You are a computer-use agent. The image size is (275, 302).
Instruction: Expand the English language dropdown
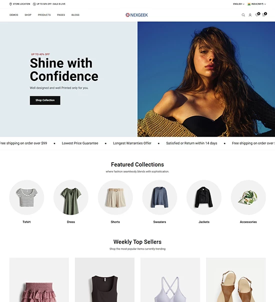click(x=238, y=4)
